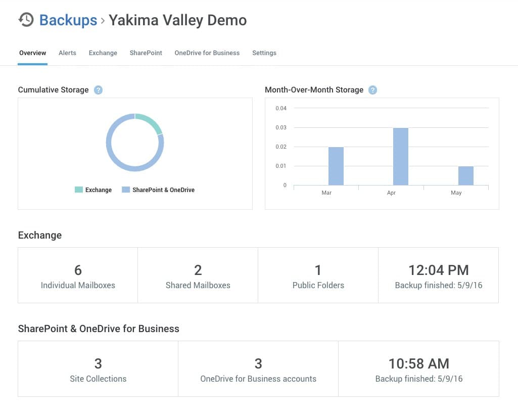This screenshot has width=518, height=414.
Task: Click the backup history clock icon
Action: pyautogui.click(x=26, y=20)
